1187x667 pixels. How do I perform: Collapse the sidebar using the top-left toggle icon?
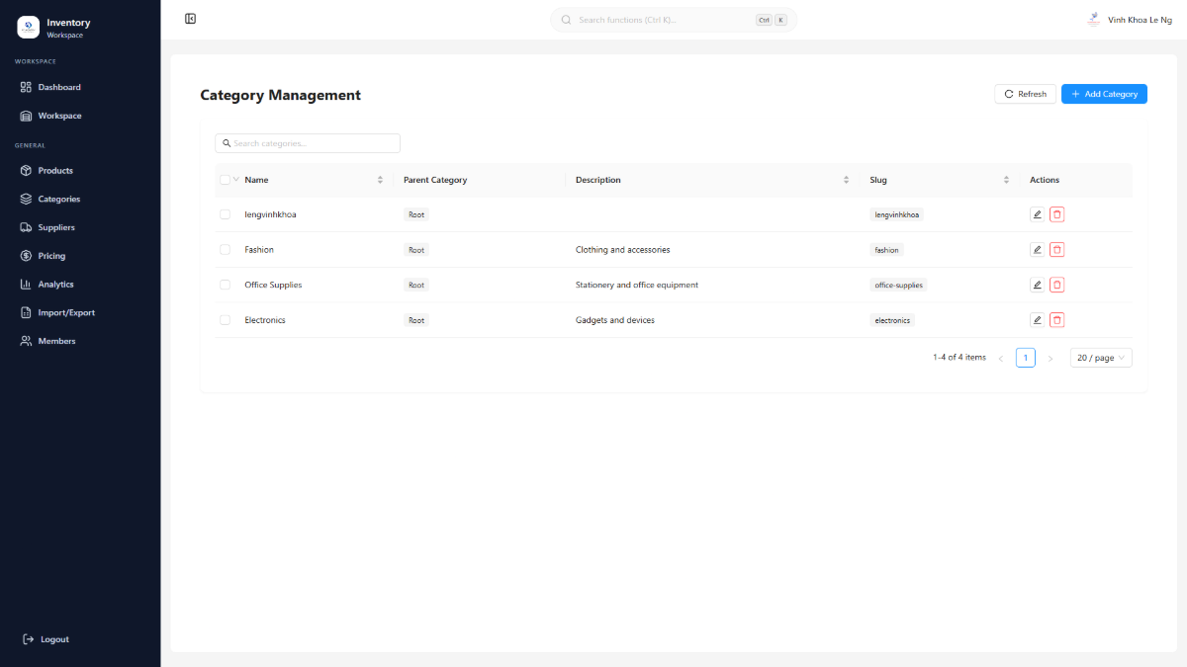tap(190, 18)
